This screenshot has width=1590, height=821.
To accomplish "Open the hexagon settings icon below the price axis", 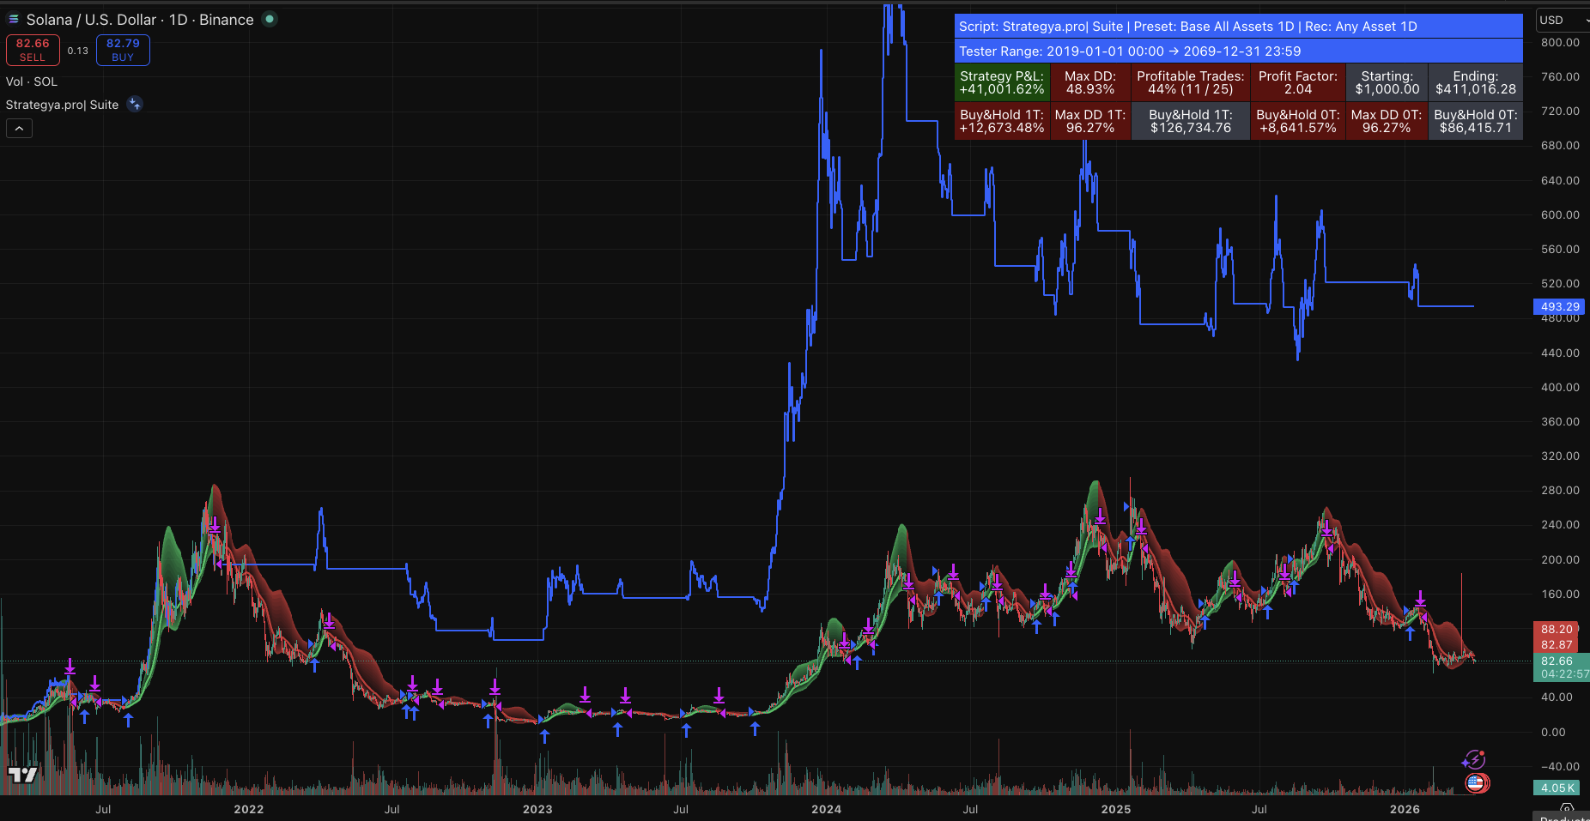I will [1567, 809].
